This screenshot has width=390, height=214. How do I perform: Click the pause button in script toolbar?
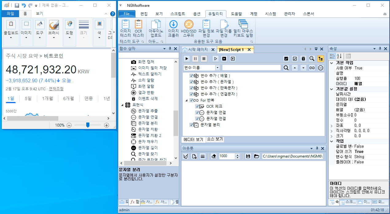tap(195, 59)
